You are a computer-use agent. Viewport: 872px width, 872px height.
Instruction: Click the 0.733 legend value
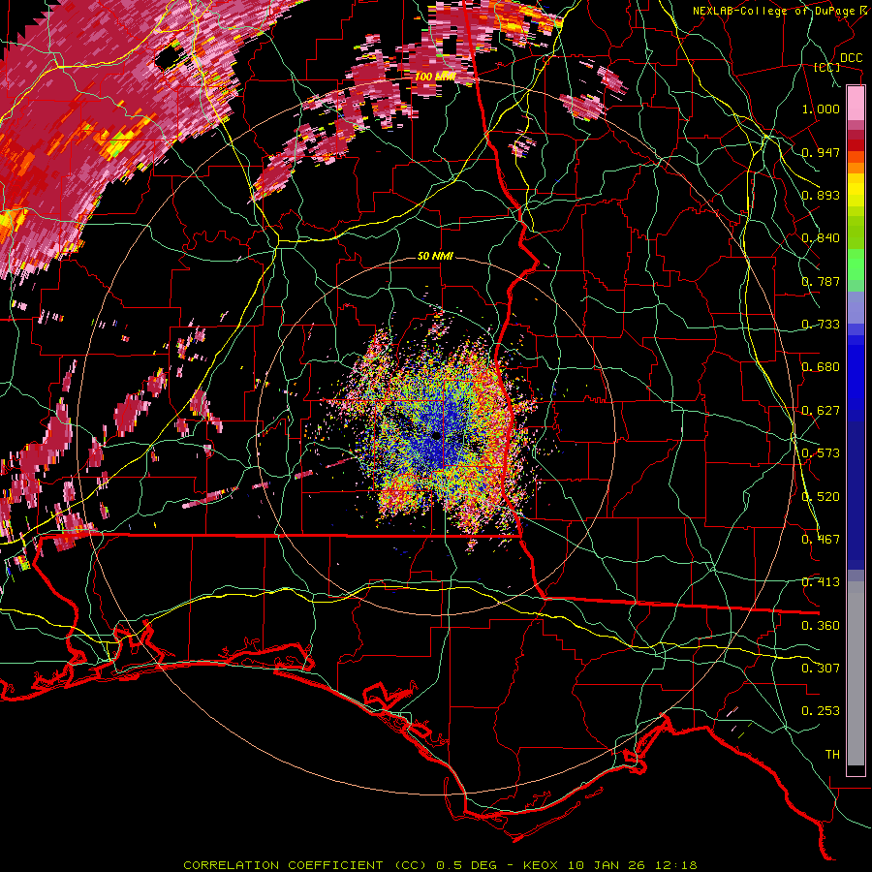pos(821,325)
